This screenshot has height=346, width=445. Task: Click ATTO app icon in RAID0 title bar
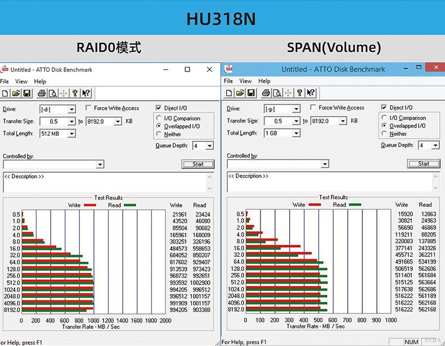[5, 70]
